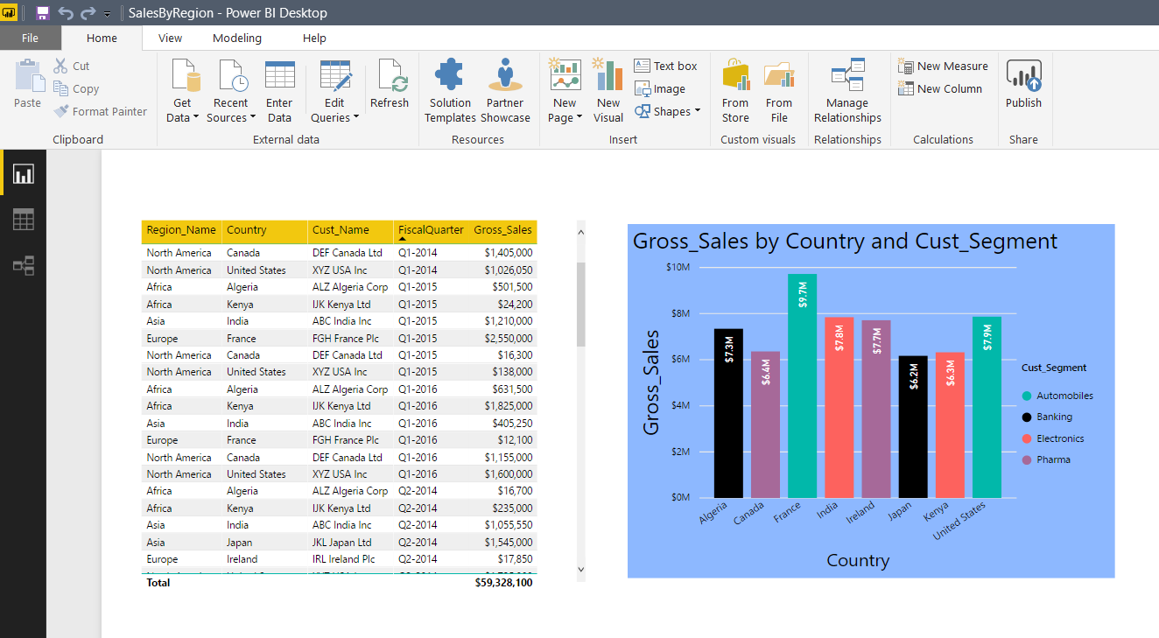Screen dimensions: 1159x638
Task: Click the table's scroll down arrow
Action: coord(579,570)
